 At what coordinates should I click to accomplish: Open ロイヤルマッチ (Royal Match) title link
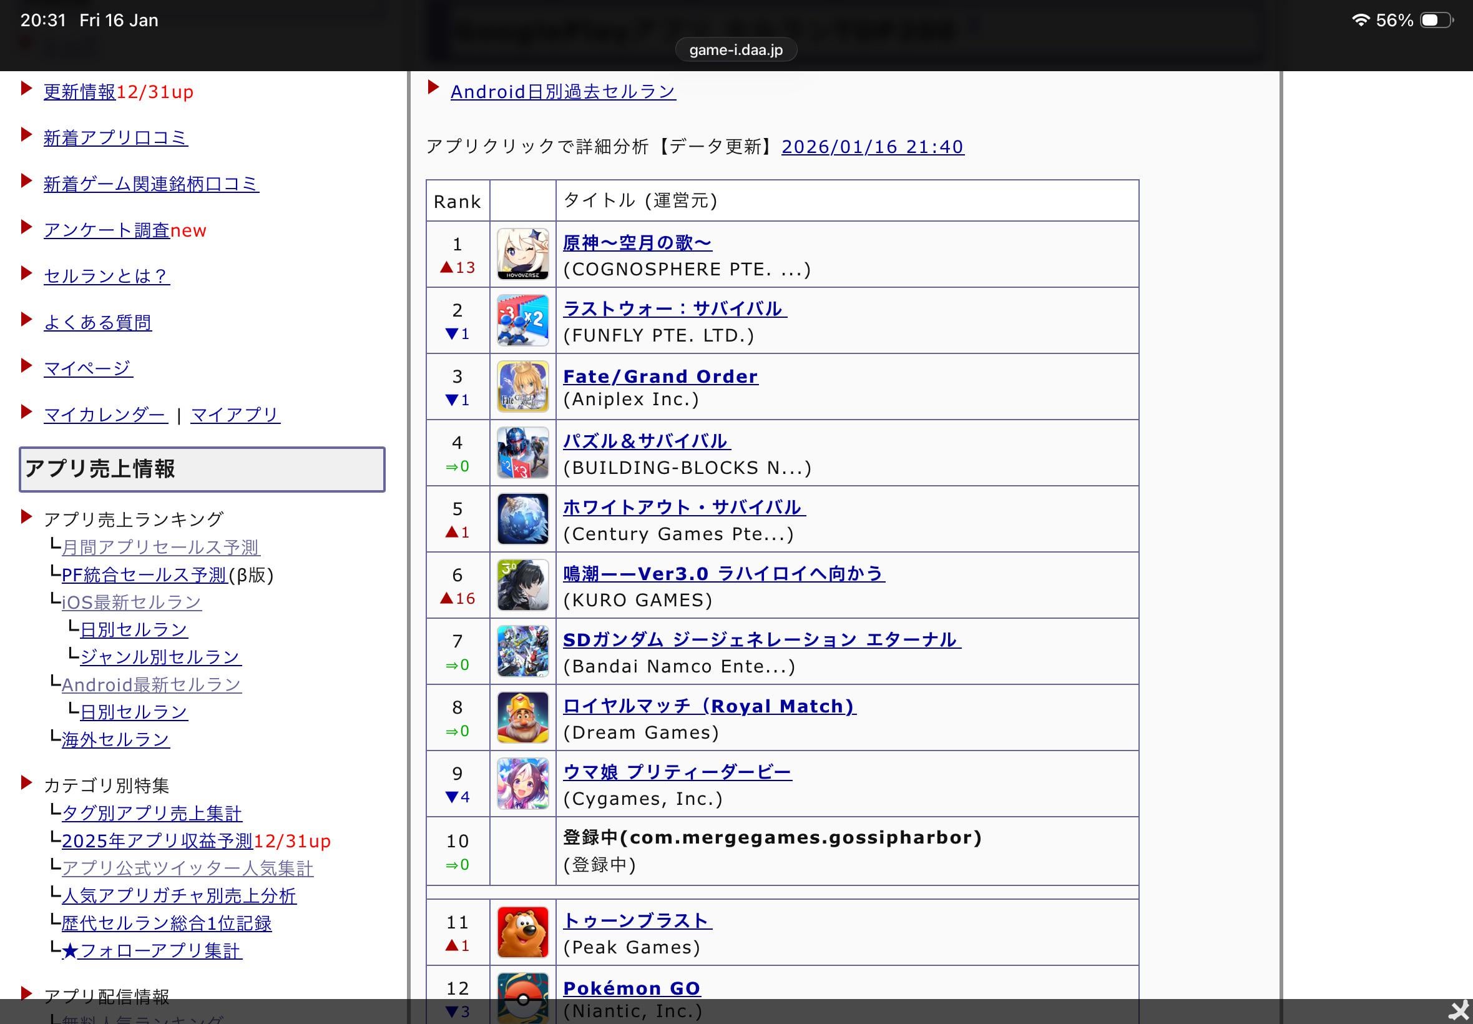[x=709, y=706]
